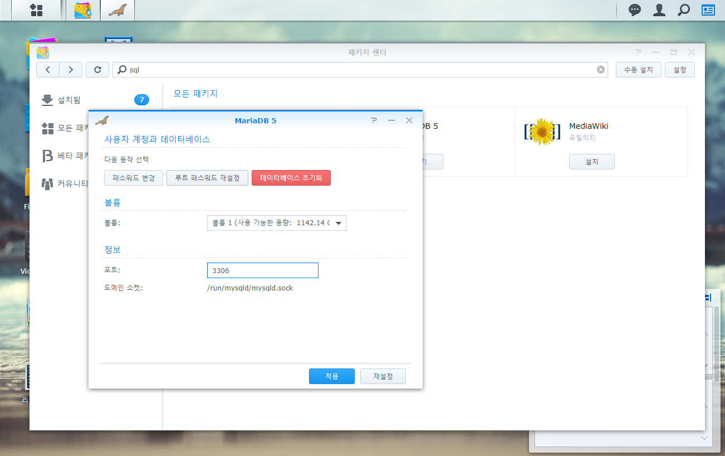Close the Package Center window

point(692,52)
